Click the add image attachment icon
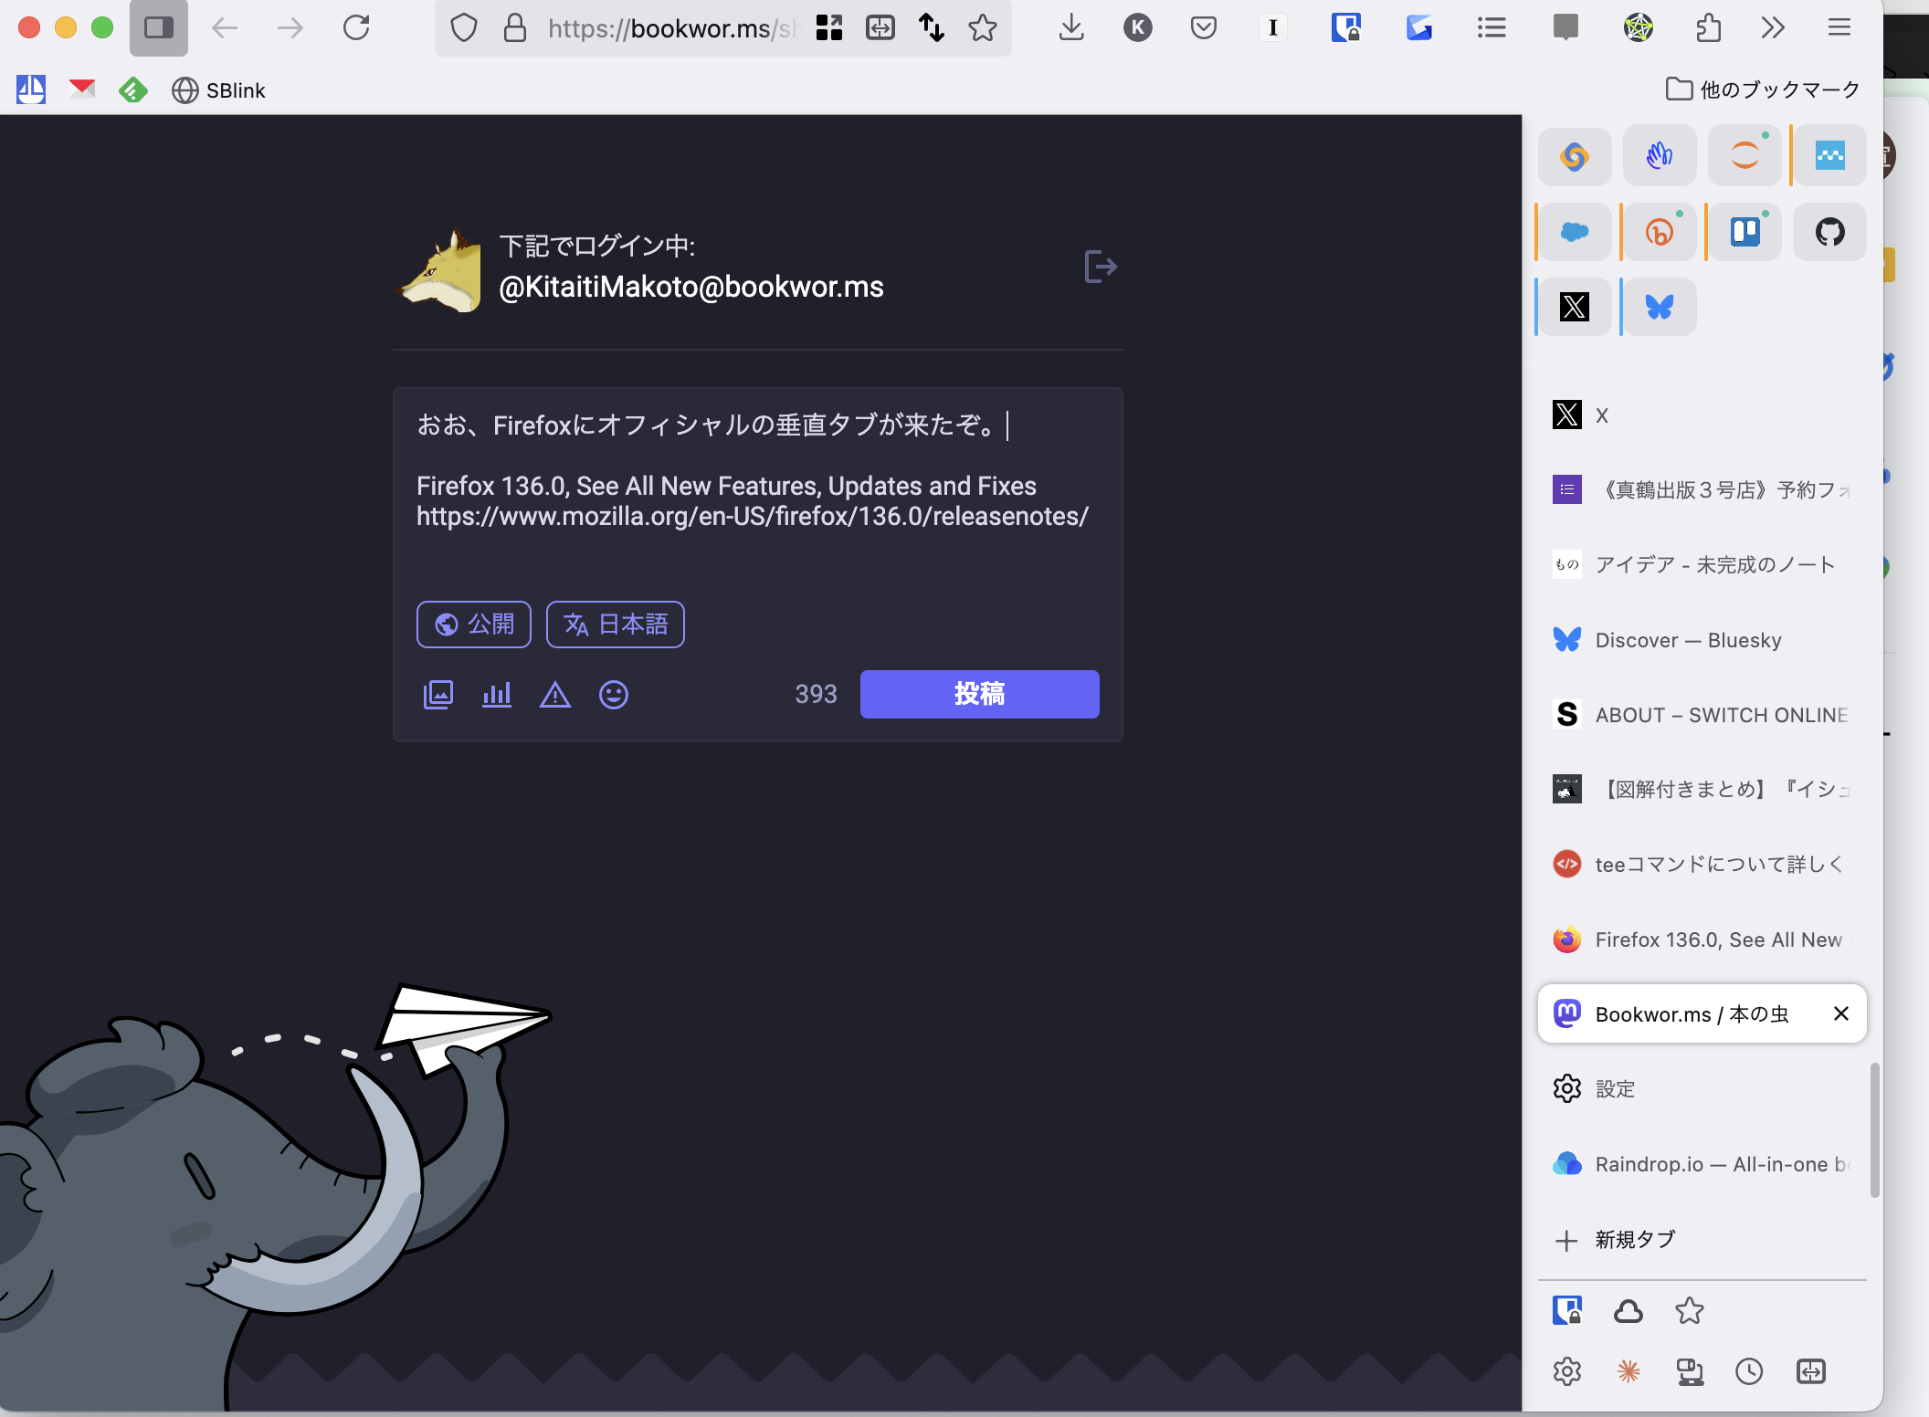1929x1417 pixels. click(438, 695)
